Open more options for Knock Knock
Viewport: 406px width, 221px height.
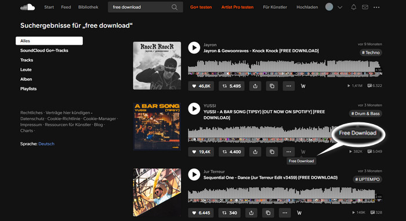pyautogui.click(x=289, y=86)
